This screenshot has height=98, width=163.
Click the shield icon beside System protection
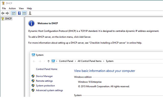33,86
